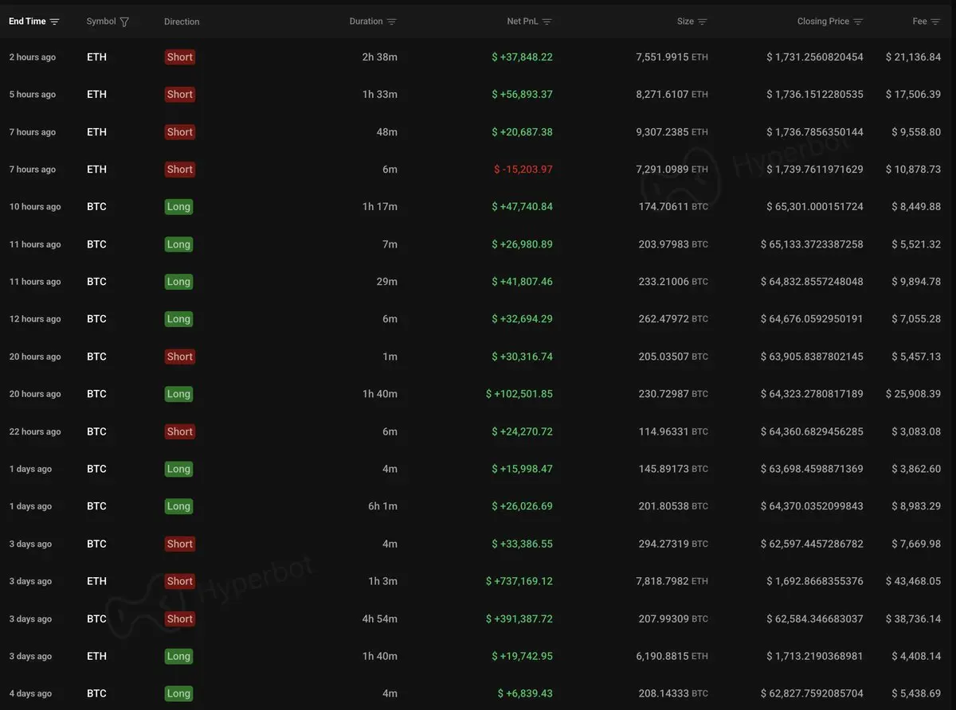Click the Long badge beside +102,501.85

[178, 394]
